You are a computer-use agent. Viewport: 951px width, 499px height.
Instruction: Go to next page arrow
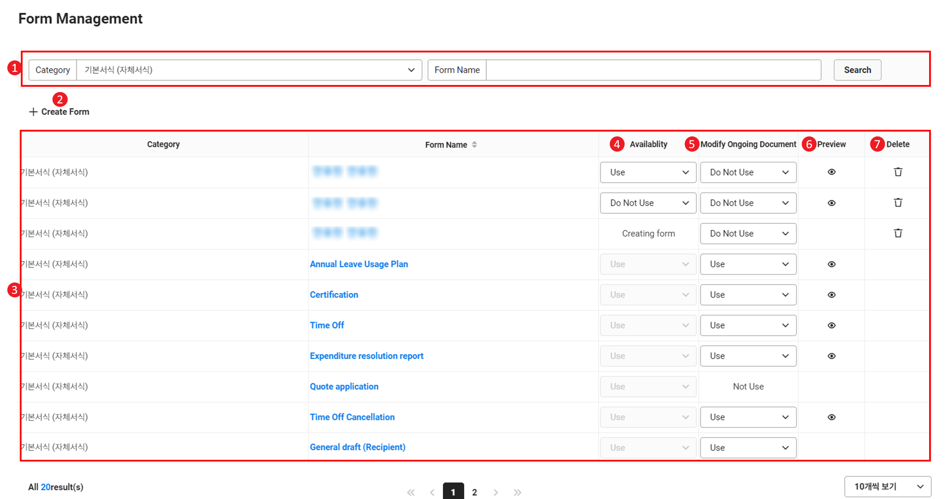495,492
